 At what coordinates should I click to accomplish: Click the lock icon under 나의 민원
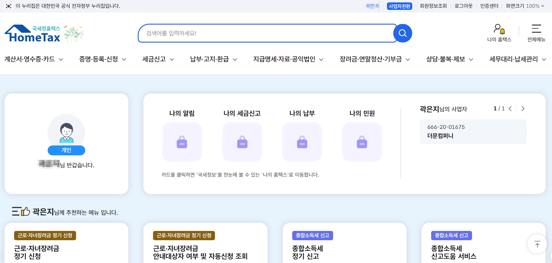[x=362, y=142]
